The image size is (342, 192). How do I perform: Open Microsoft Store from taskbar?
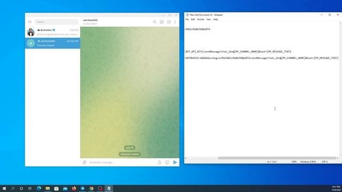57,188
